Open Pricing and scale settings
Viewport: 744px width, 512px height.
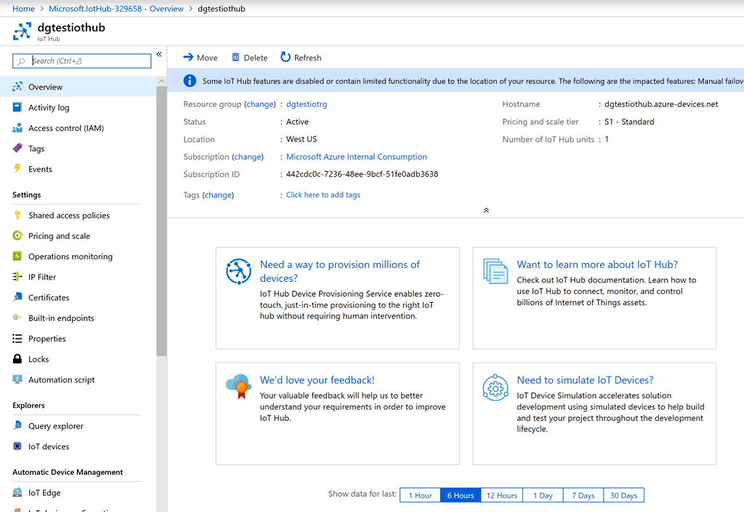[x=18, y=235]
